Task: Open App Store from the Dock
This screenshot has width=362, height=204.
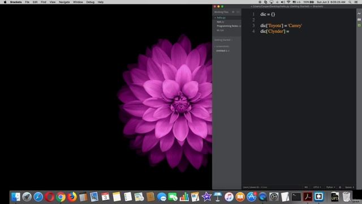Action: click(x=251, y=197)
